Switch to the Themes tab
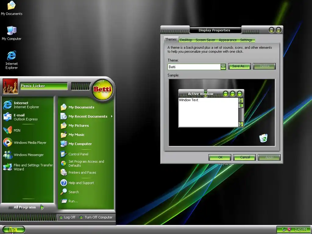The image size is (312, 234). [171, 39]
